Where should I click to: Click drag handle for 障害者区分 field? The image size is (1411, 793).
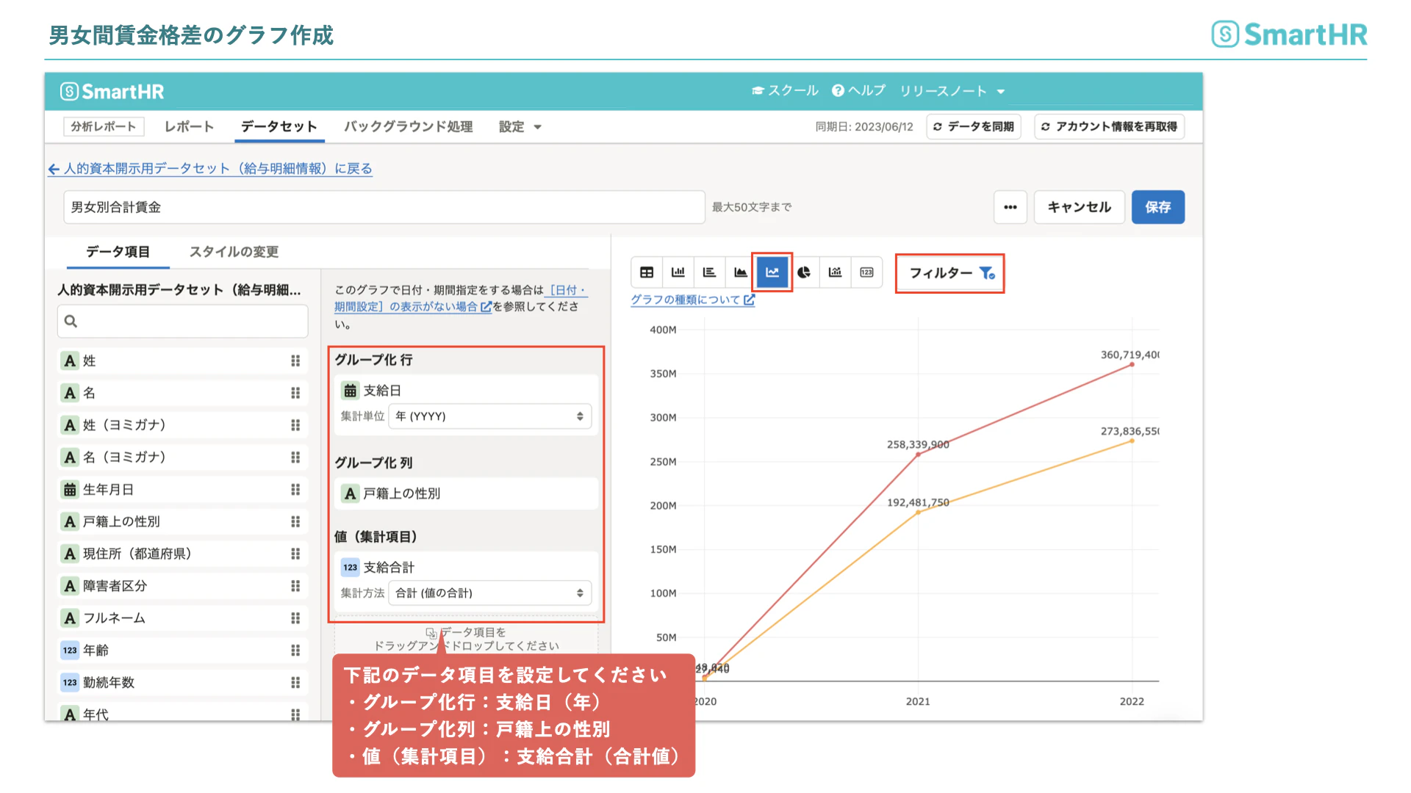[295, 586]
